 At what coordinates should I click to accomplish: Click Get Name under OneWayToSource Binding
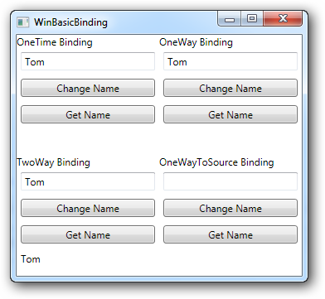[x=230, y=234]
